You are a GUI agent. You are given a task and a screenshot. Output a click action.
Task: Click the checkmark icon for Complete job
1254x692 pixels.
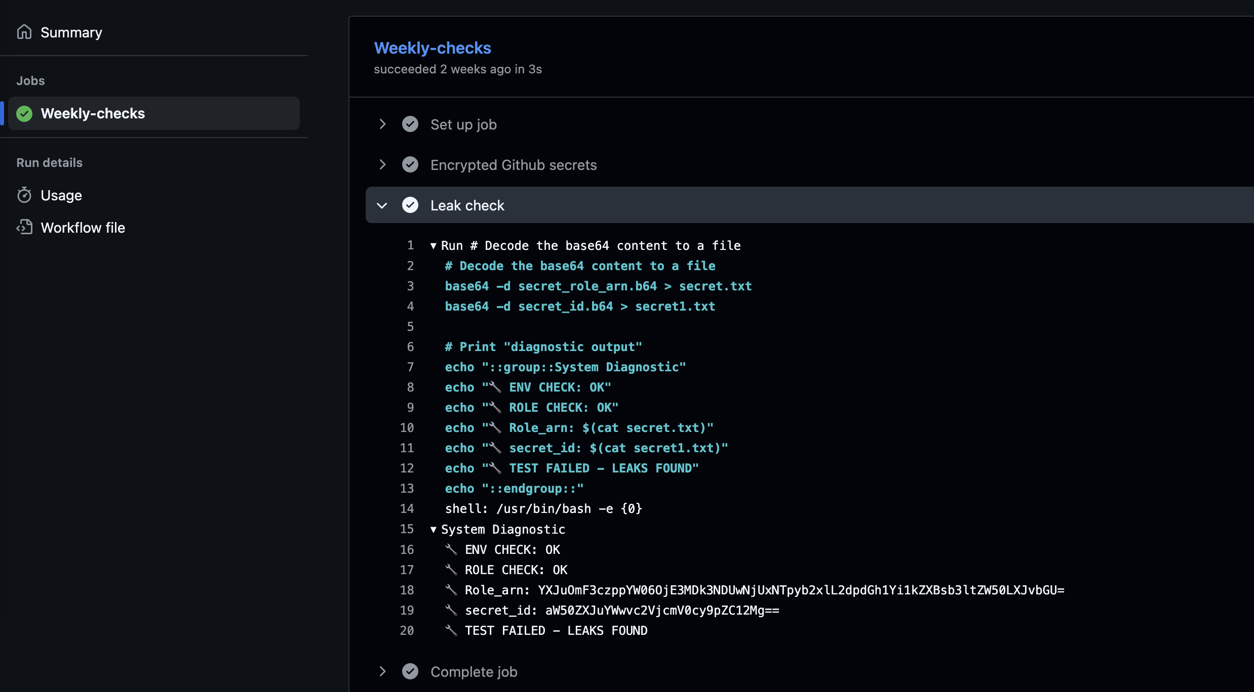point(410,671)
